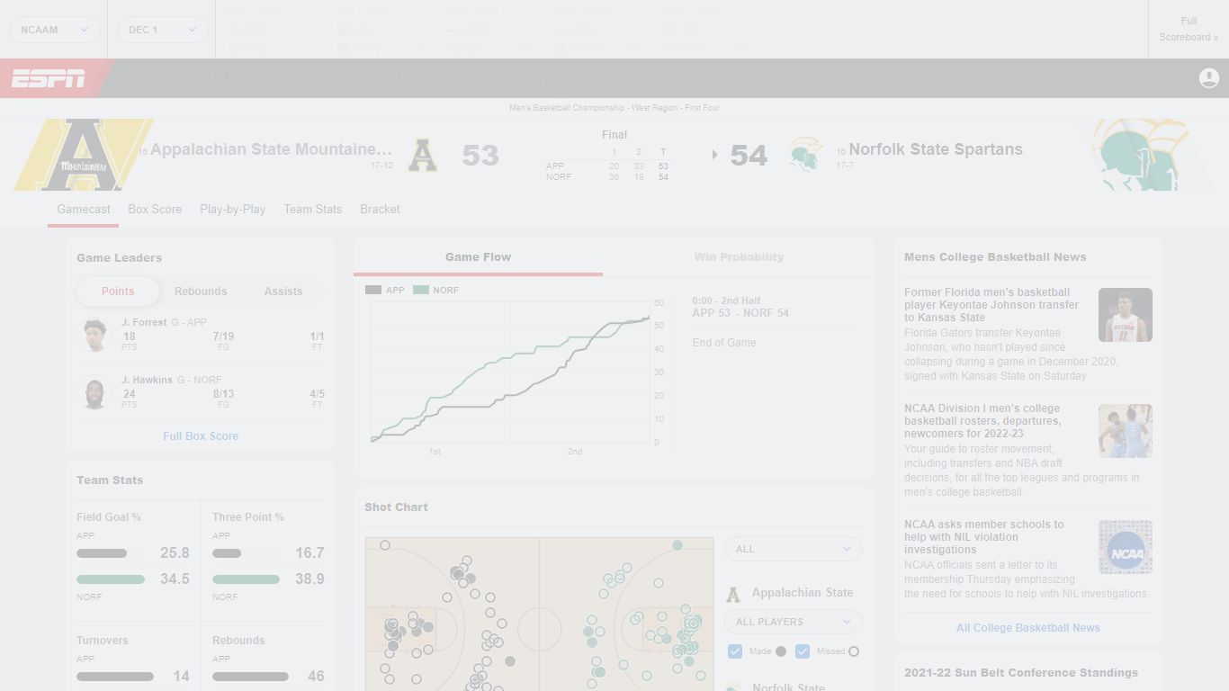The height and width of the screenshot is (691, 1229).
Task: Open the user profile icon
Action: [x=1209, y=78]
